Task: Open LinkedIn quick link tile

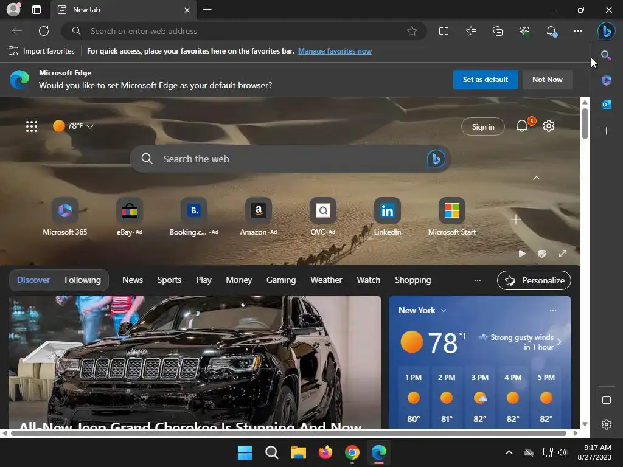Action: 388,217
